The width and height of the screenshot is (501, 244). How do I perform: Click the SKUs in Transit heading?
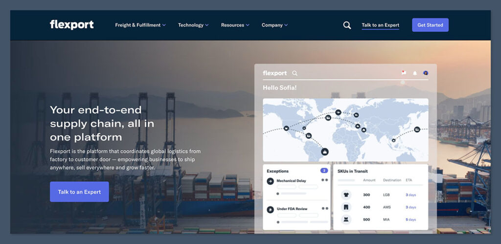tap(352, 171)
